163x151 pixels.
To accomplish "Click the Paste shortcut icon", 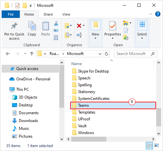I will pyautogui.click(x=56, y=37).
